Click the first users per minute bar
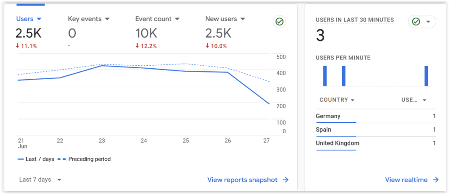This screenshot has height=194, width=449. click(325, 76)
